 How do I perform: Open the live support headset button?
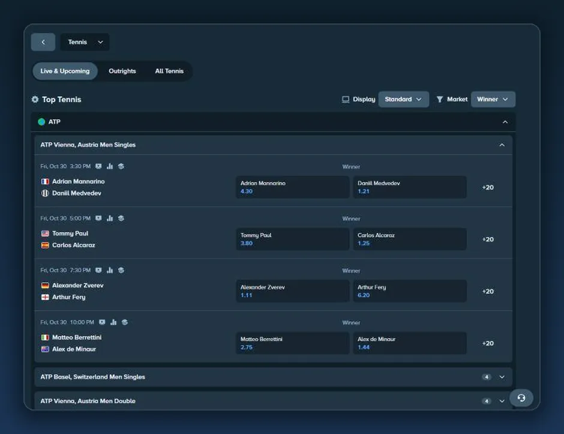point(521,398)
